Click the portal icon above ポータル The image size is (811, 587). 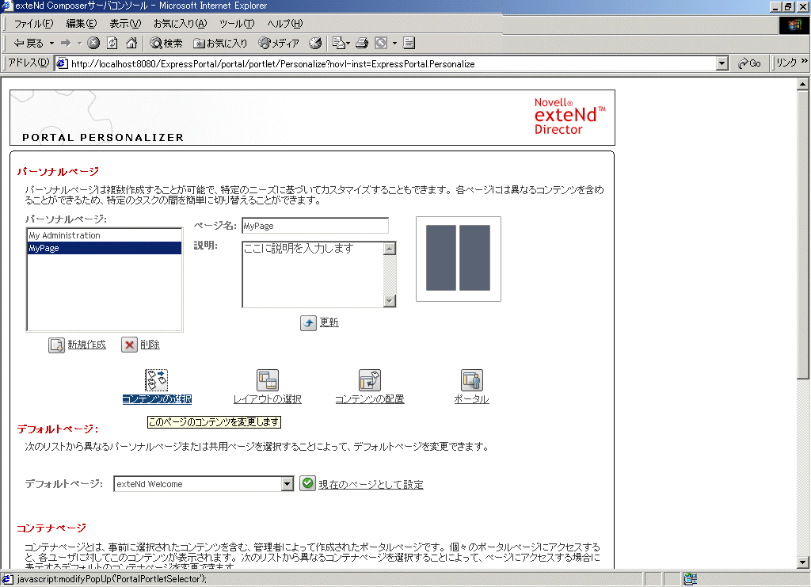(x=472, y=380)
